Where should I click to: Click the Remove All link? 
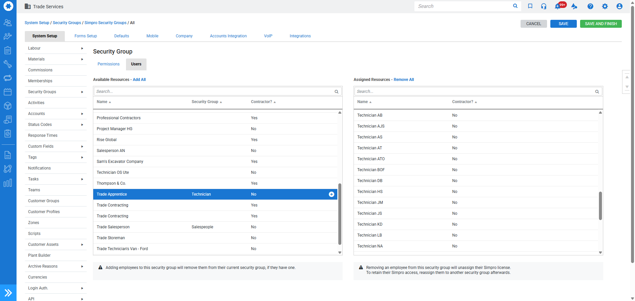coord(403,80)
